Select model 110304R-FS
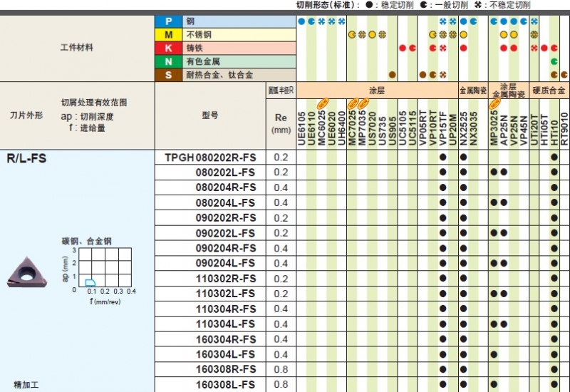This screenshot has height=392, width=570. [226, 309]
